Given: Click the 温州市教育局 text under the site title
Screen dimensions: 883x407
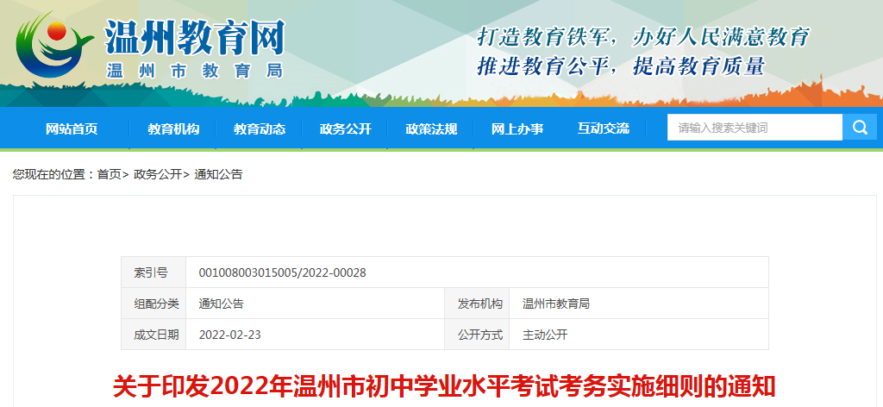Looking at the screenshot, I should tap(195, 72).
